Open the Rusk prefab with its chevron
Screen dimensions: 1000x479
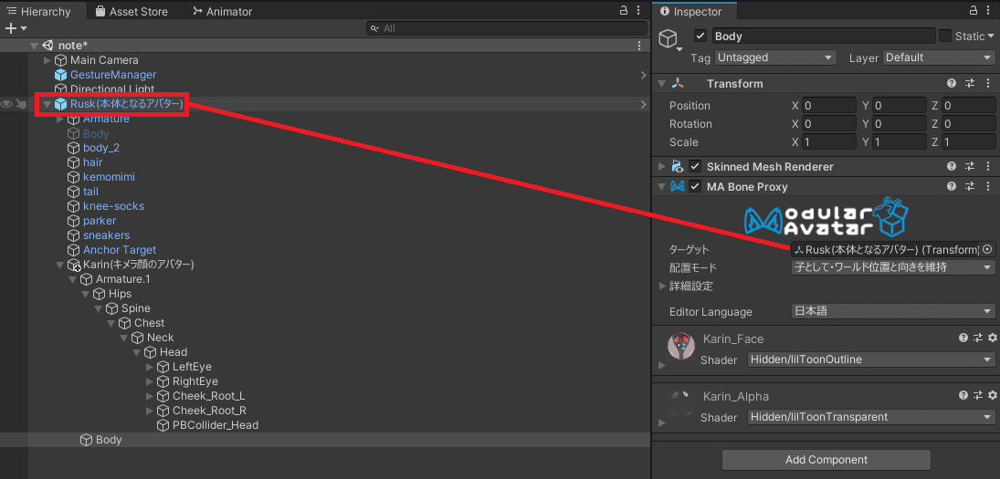pos(643,104)
